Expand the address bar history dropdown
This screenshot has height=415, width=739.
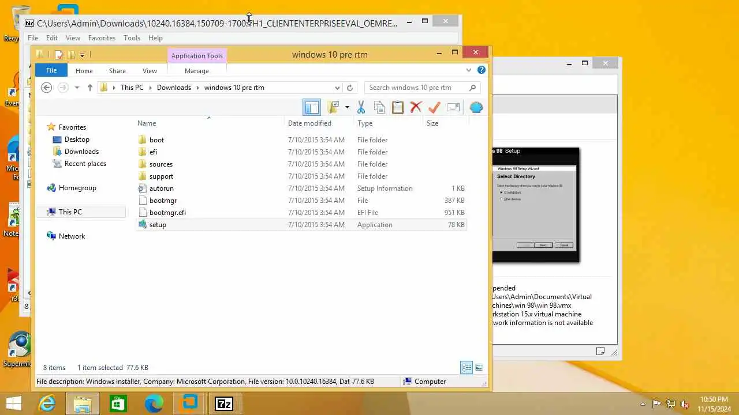(x=337, y=88)
